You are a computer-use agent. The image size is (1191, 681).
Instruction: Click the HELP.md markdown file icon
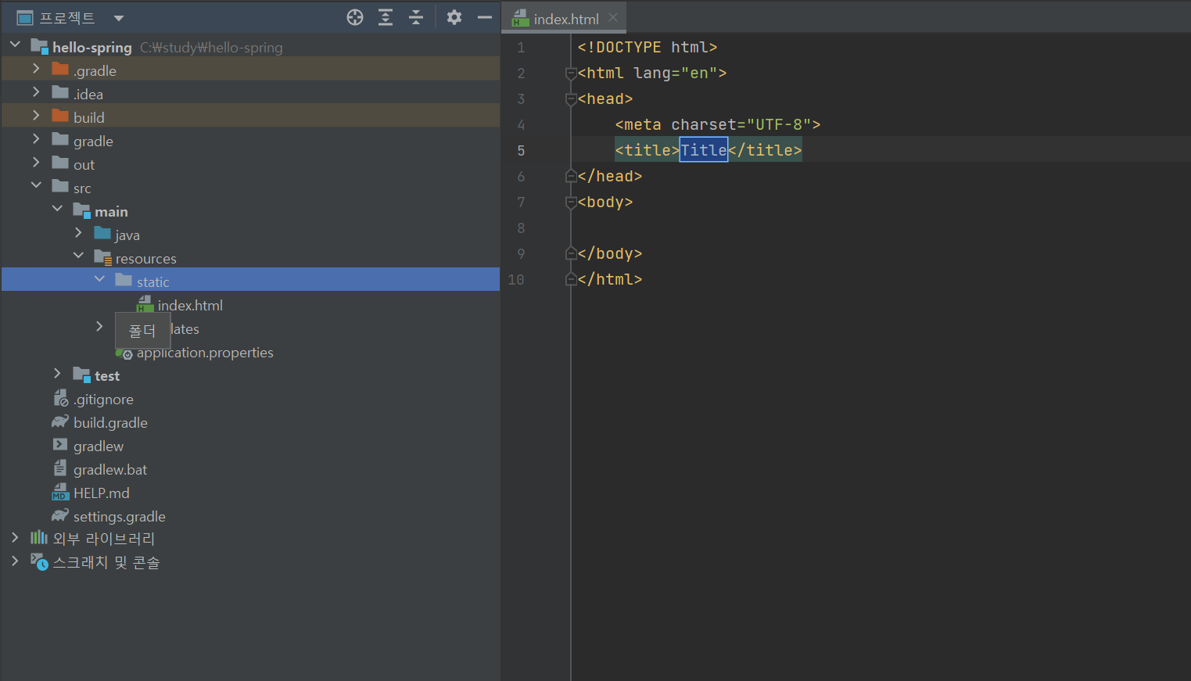point(60,493)
